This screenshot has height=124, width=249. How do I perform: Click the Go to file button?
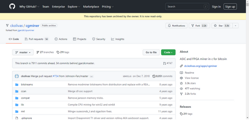[151, 52]
